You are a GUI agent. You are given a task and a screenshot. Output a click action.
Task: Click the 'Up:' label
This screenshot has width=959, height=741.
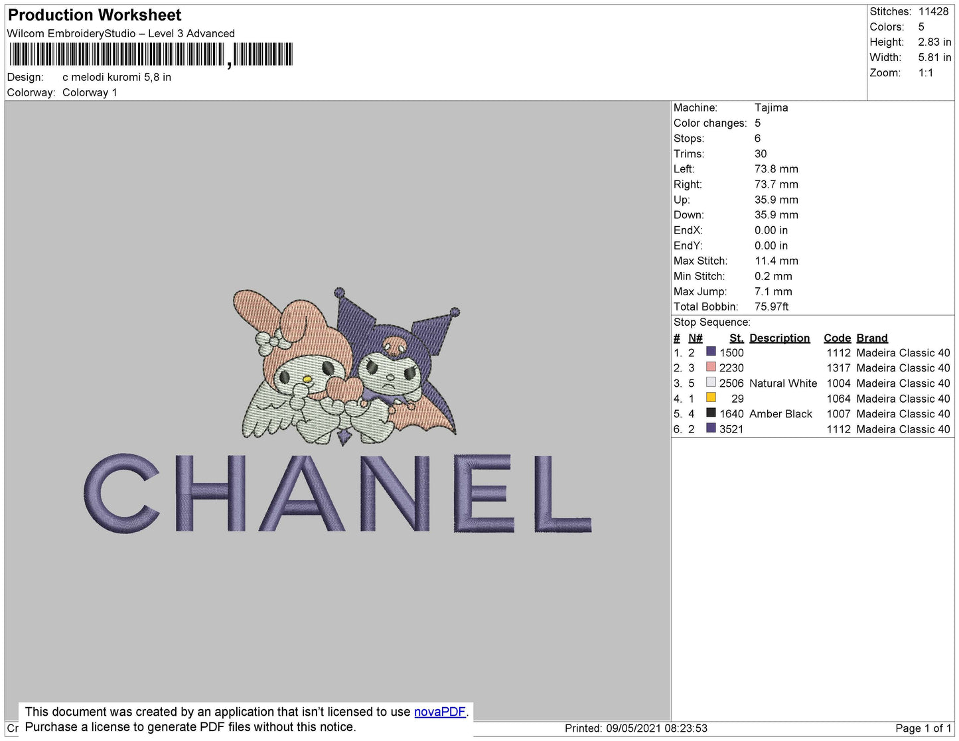pos(682,200)
